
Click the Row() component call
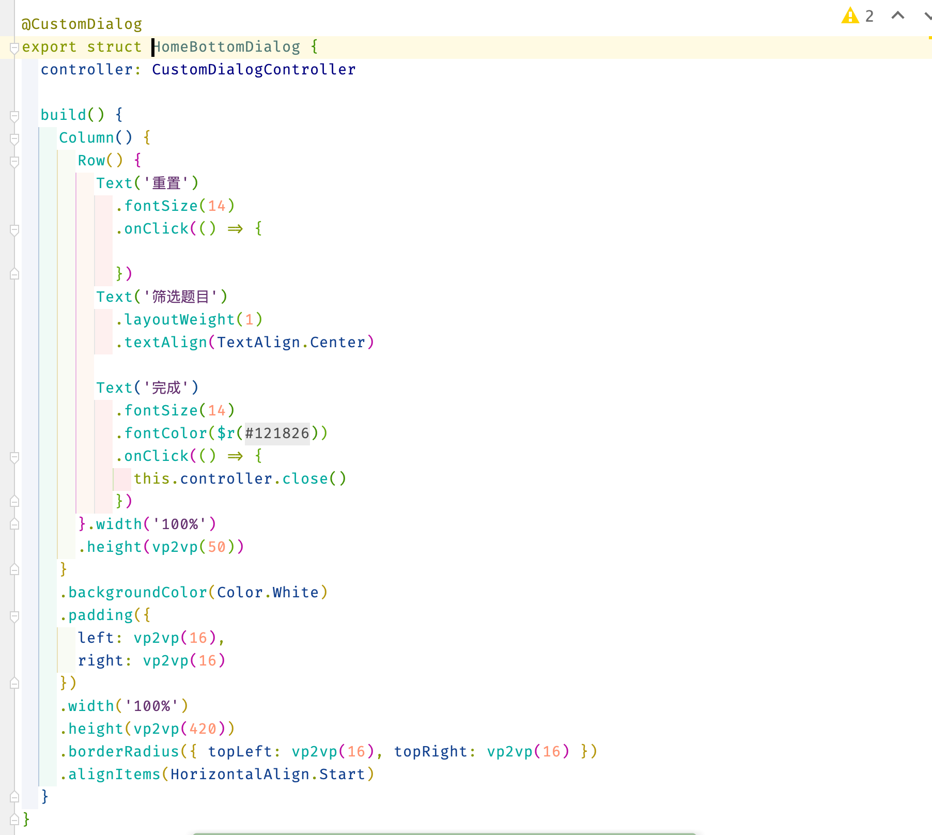[100, 161]
